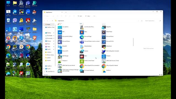Select the Notepad app with blue icon
The image size is (176, 99).
click(x=106, y=56)
